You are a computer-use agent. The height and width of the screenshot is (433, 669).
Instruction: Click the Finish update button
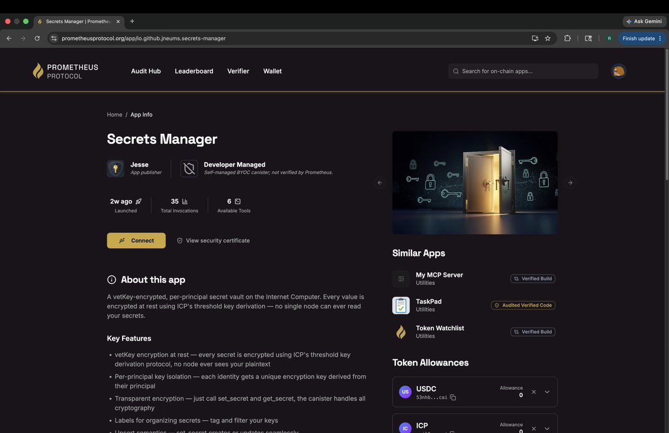coord(642,38)
